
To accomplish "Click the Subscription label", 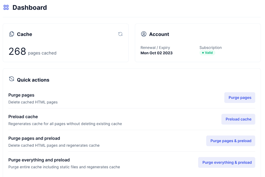I will click(210, 48).
